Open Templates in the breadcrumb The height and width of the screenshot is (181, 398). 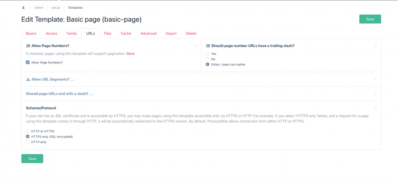point(75,8)
